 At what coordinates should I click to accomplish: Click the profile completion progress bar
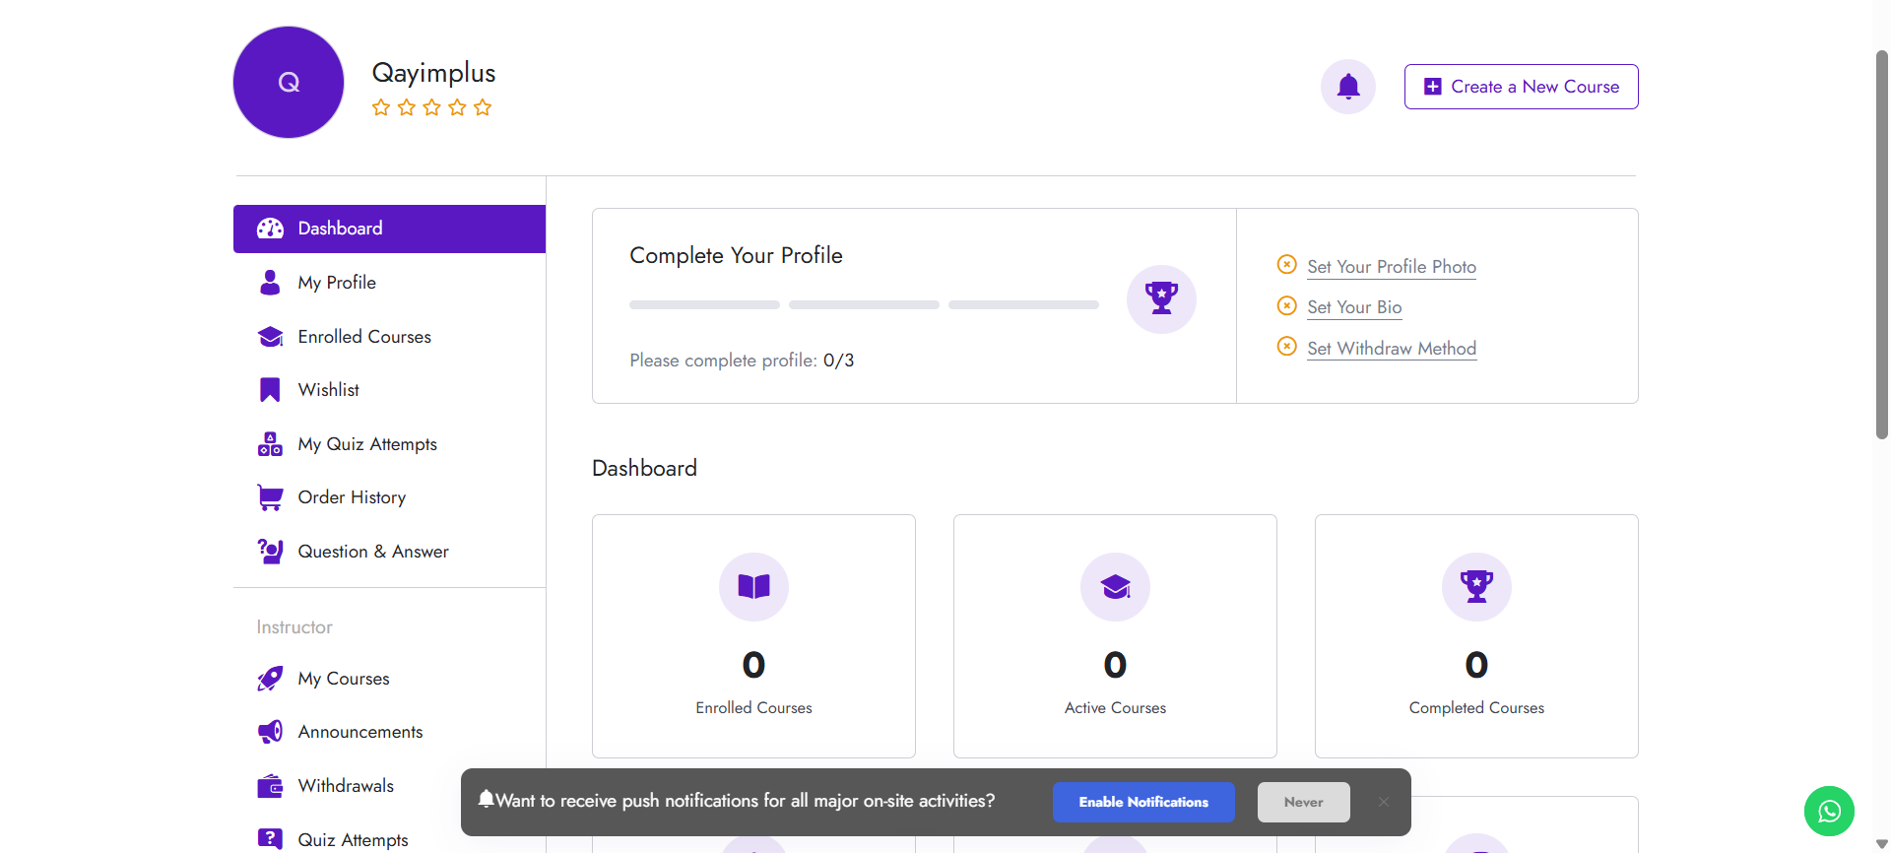pos(863,305)
